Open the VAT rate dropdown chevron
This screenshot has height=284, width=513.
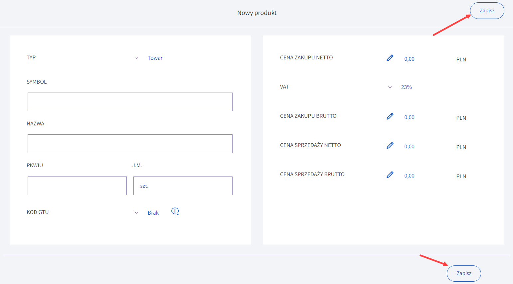click(390, 87)
